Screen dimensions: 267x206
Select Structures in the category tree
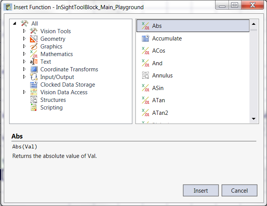pyautogui.click(x=53, y=100)
